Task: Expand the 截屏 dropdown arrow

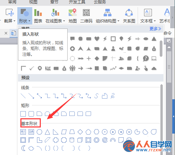Action: click(15, 21)
